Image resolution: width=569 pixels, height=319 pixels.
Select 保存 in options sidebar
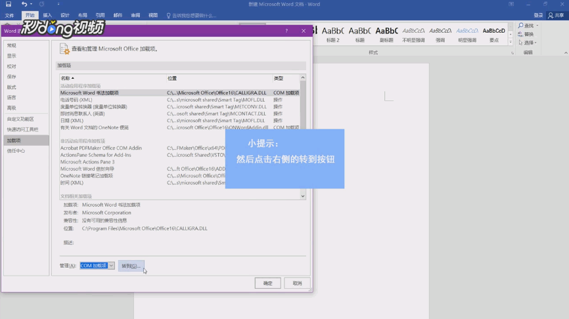[x=26, y=77]
